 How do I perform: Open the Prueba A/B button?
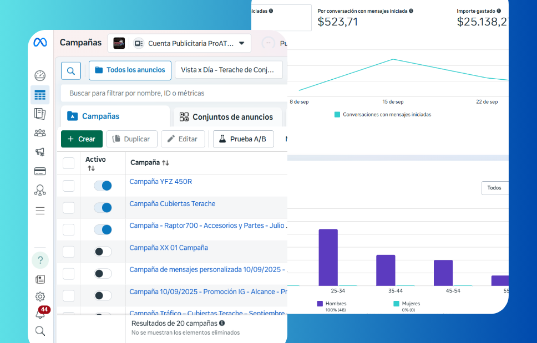pyautogui.click(x=242, y=139)
